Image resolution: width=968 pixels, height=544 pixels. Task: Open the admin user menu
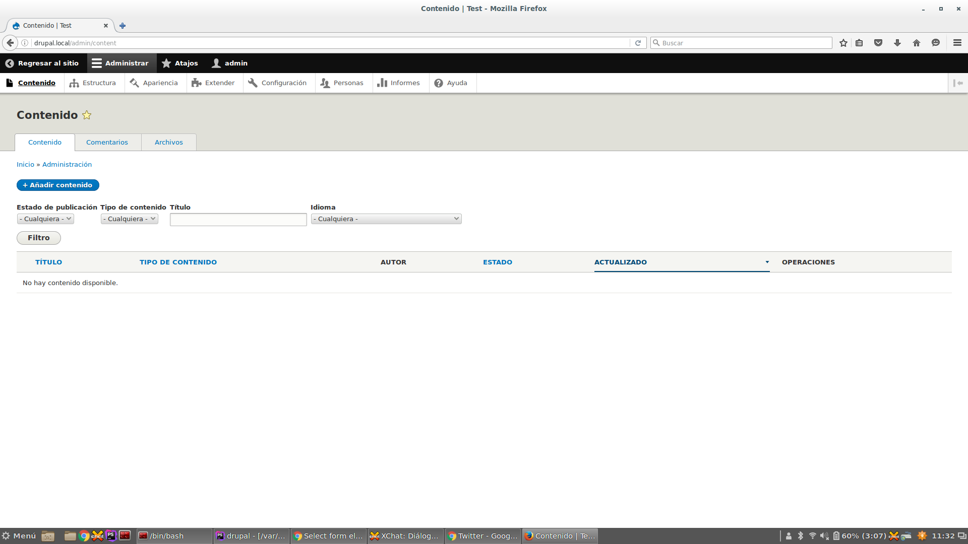230,63
